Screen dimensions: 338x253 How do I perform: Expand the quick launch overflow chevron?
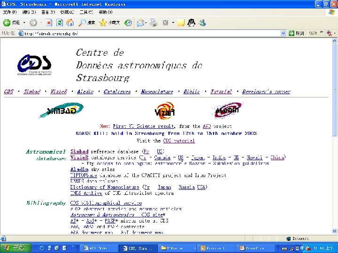[x=73, y=246]
